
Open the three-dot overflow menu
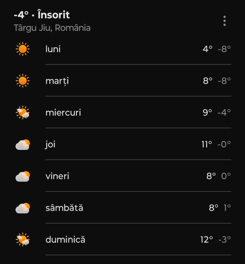click(224, 21)
